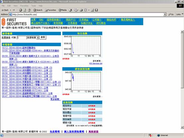184x138 pixels.
Task: Click the 主頁 navigation link
Action: click(33, 20)
